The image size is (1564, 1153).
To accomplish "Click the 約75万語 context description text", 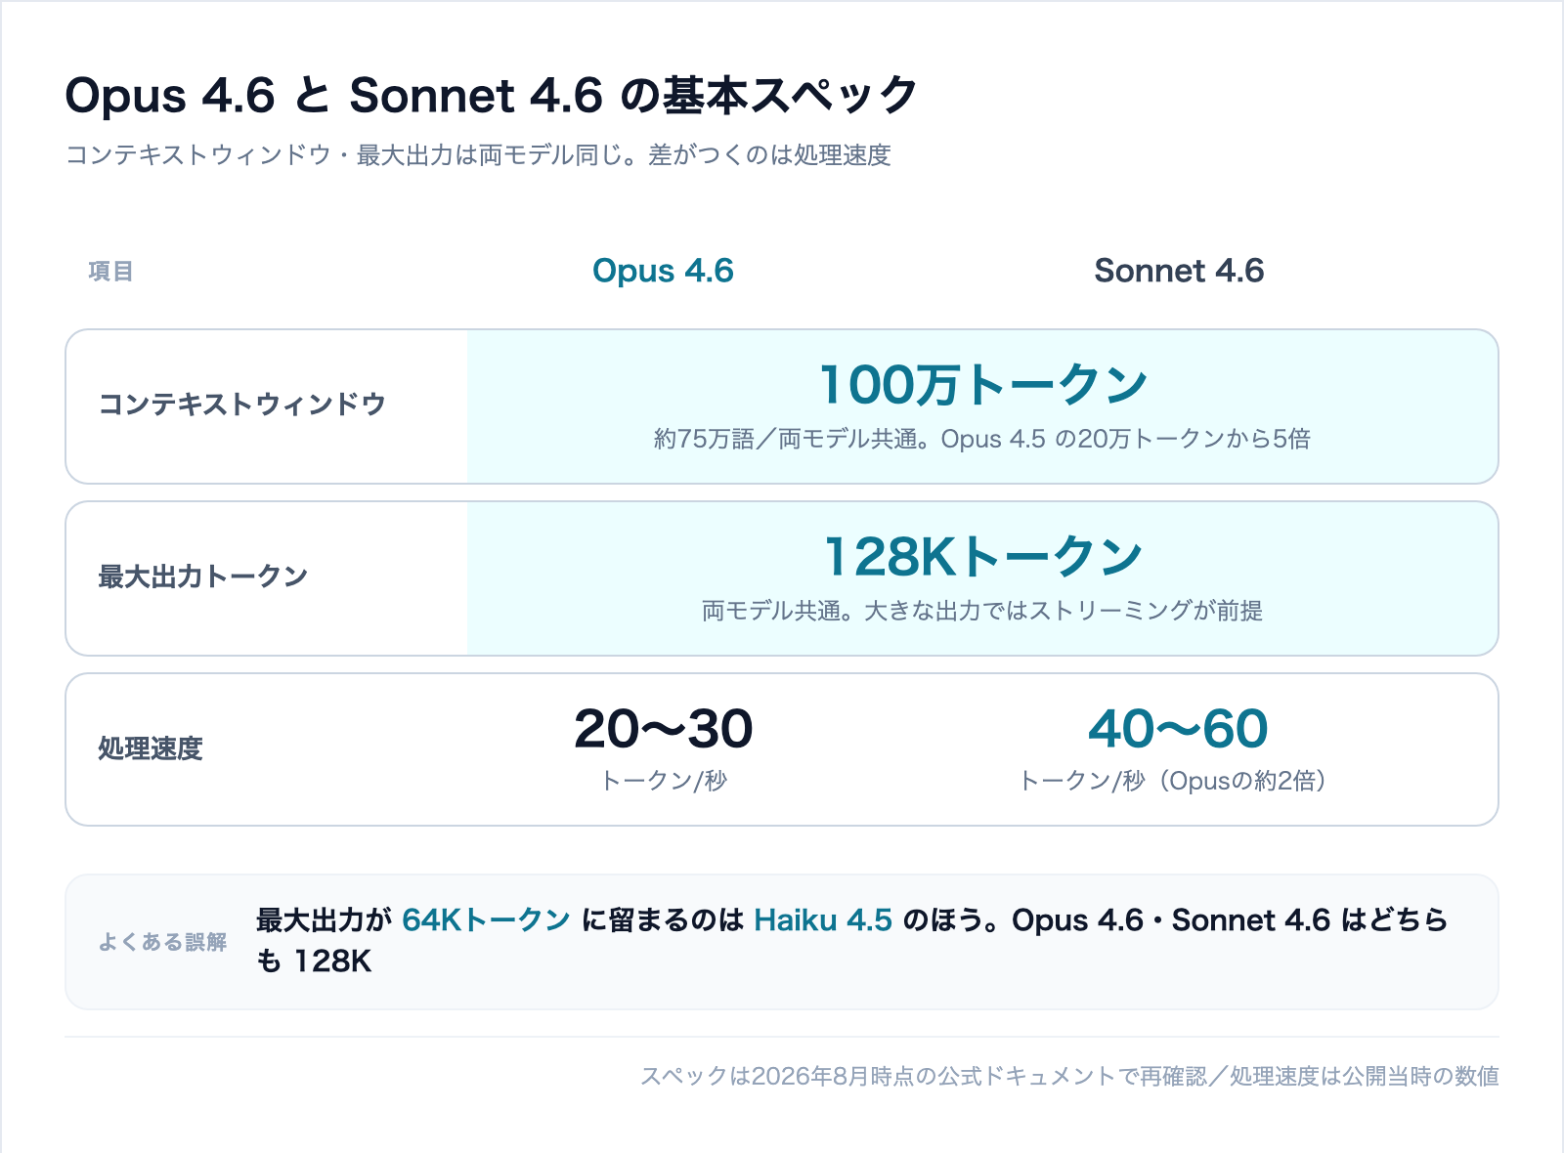I will pos(982,439).
